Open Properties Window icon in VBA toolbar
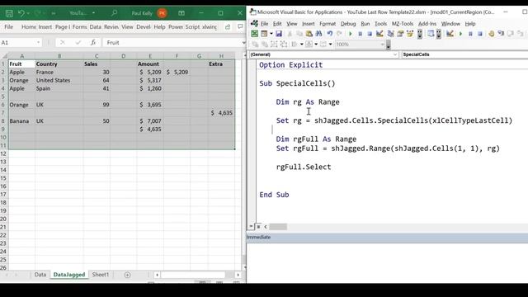The height and width of the screenshot is (297, 528). click(x=400, y=34)
